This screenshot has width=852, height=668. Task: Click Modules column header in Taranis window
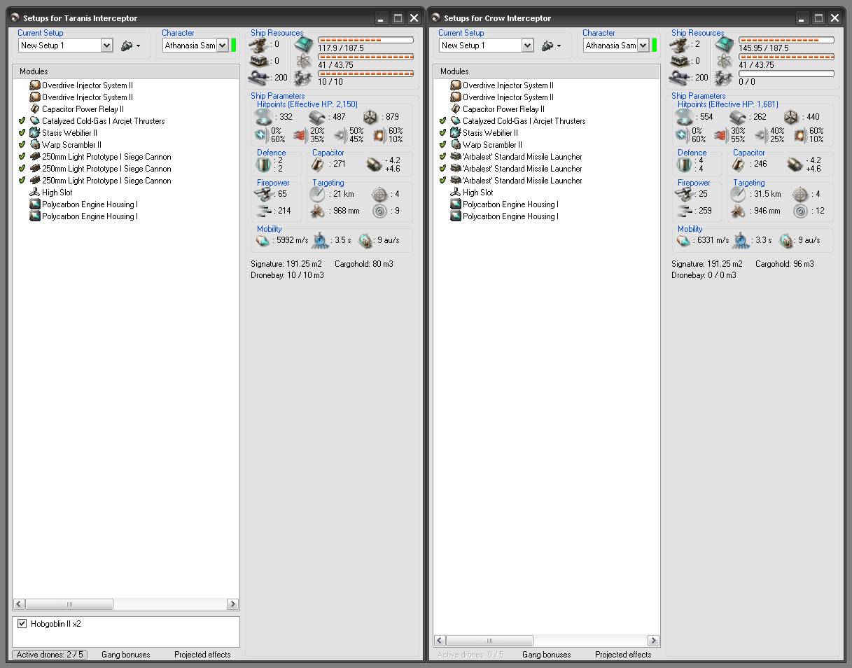click(126, 71)
